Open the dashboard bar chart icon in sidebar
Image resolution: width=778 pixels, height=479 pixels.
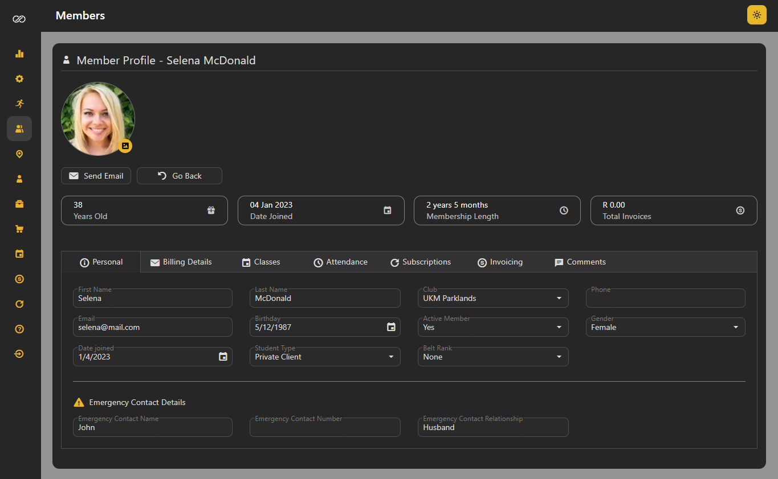(x=19, y=54)
